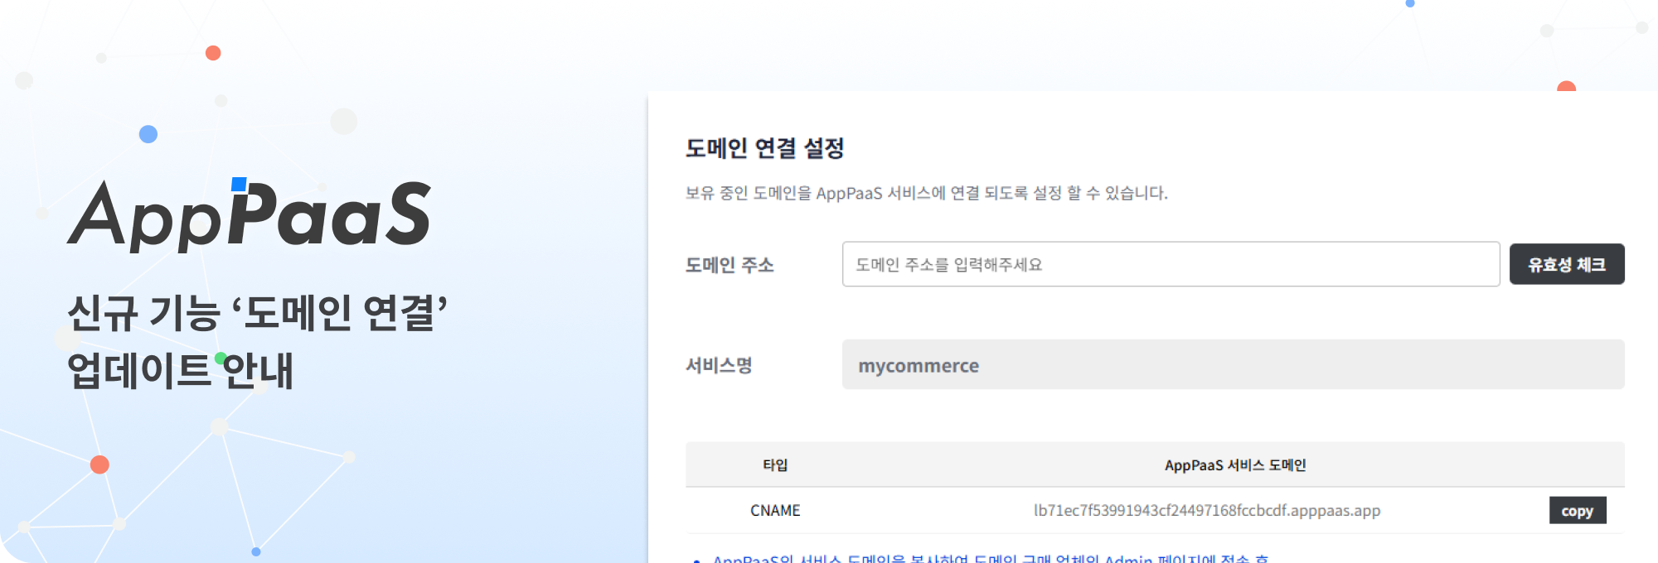This screenshot has height=563, width=1658.
Task: Click the 타입 column header
Action: [x=775, y=465]
